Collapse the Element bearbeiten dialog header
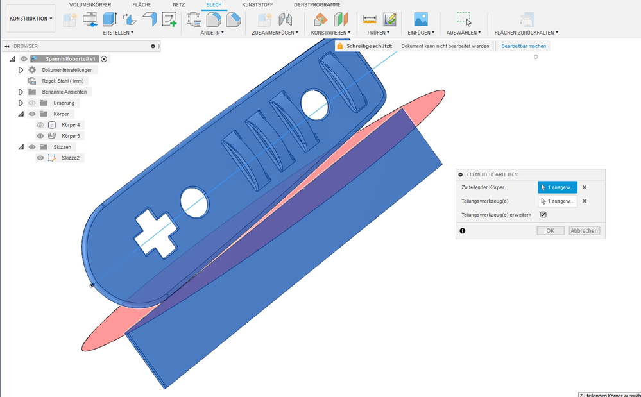641x397 pixels. (x=461, y=174)
